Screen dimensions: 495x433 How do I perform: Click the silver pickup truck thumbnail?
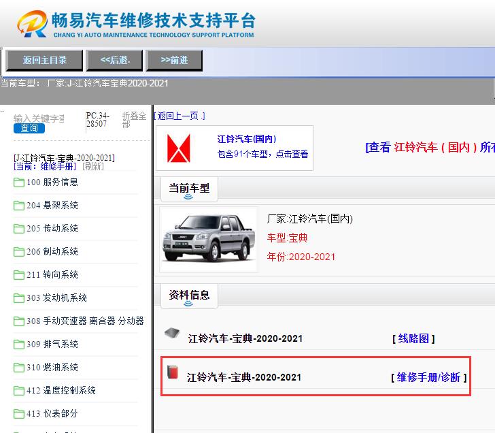click(209, 239)
